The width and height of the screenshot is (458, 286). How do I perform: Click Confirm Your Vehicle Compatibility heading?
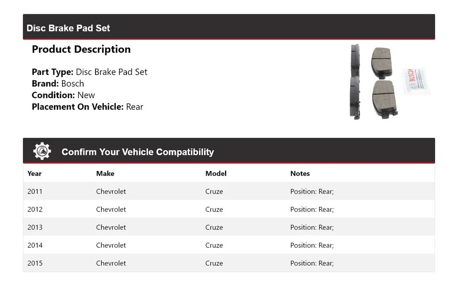(137, 152)
